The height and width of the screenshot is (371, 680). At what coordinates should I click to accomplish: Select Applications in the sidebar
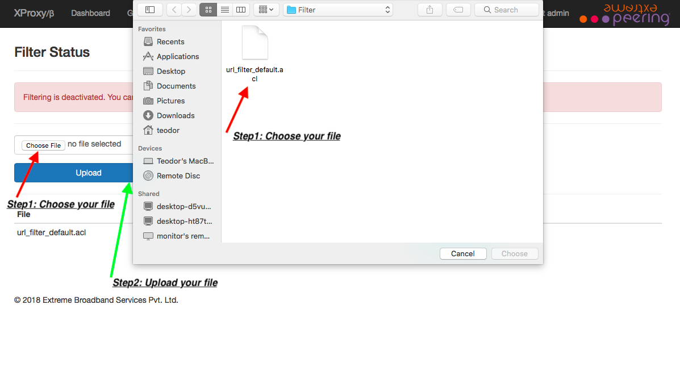(177, 56)
